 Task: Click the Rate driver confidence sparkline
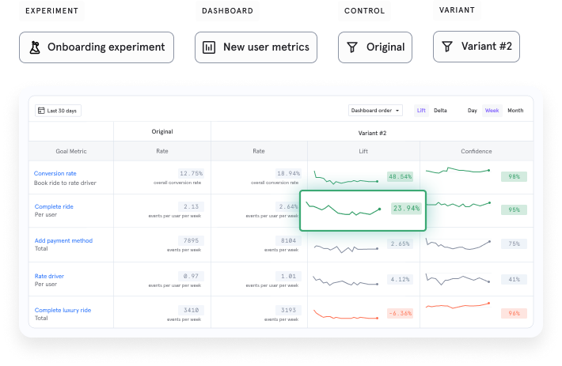458,279
